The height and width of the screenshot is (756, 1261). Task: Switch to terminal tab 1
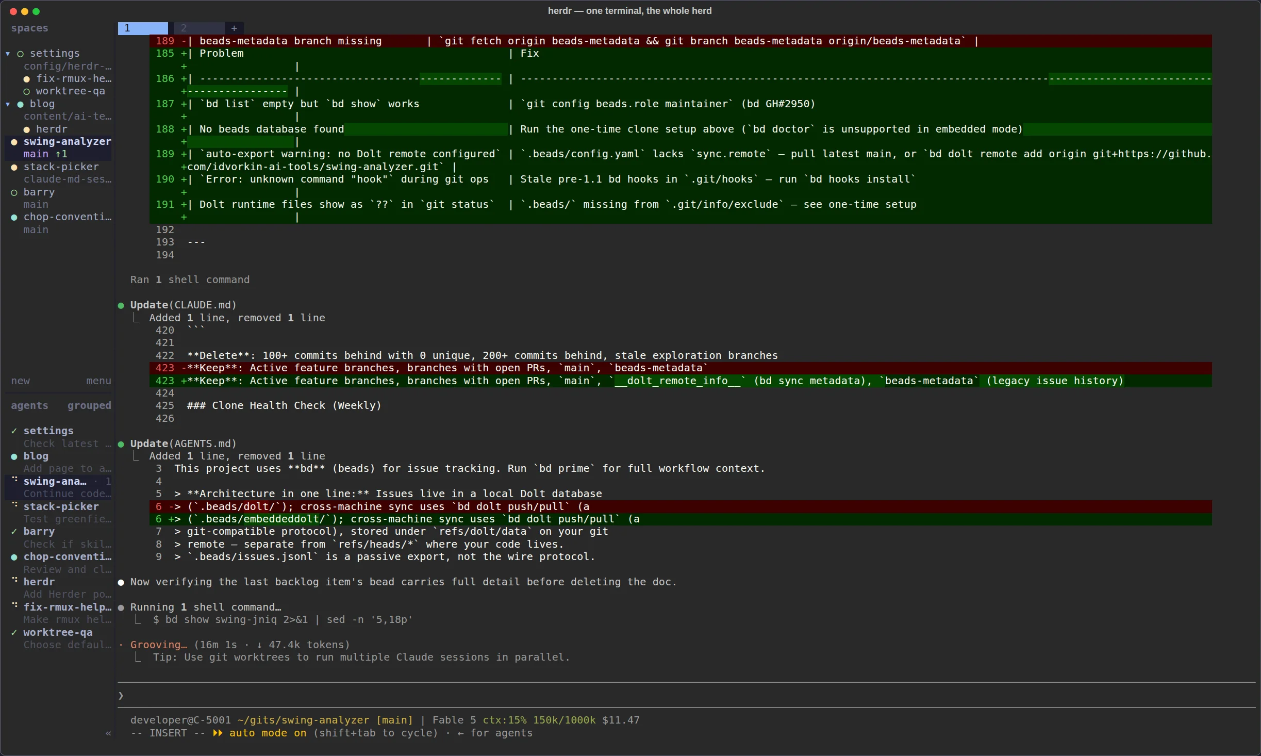point(143,28)
